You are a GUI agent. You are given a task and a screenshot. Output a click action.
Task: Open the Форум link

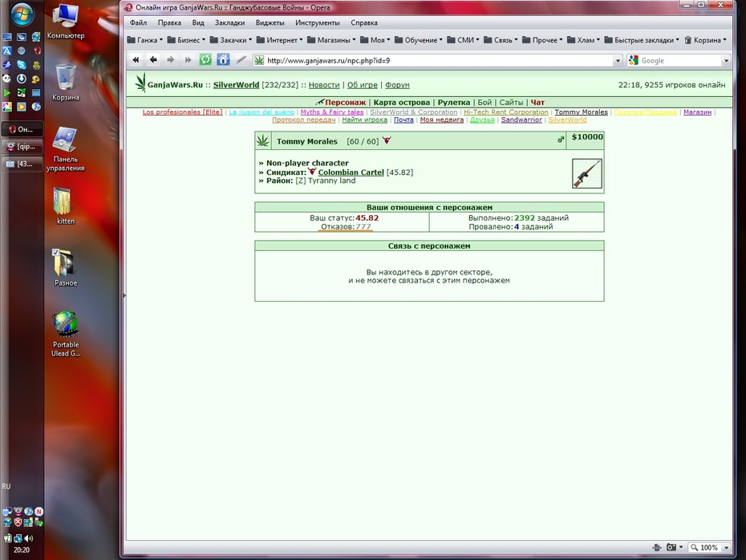coord(397,85)
